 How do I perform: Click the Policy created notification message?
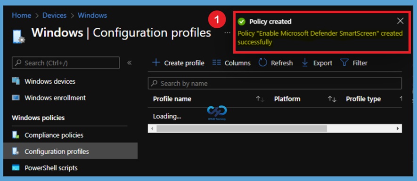coord(320,38)
